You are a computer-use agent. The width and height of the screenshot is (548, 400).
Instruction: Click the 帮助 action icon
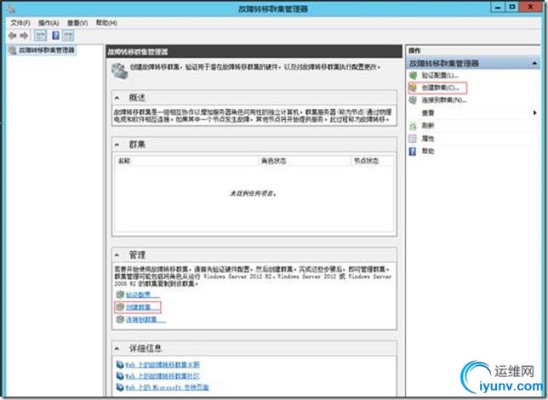coord(413,151)
